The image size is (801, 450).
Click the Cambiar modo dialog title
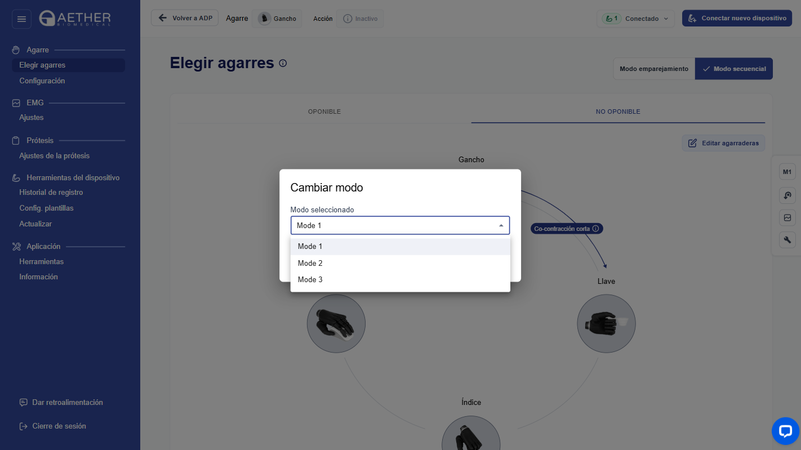pos(327,188)
